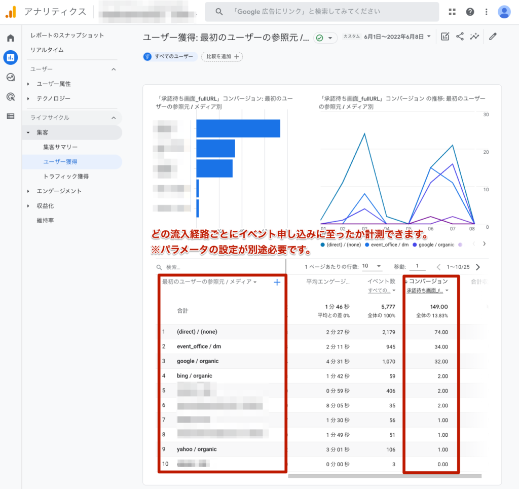
Task: Open the user account avatar
Action: [x=504, y=12]
